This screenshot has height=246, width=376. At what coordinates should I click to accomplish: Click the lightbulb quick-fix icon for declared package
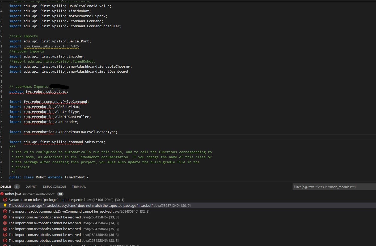tap(5, 205)
